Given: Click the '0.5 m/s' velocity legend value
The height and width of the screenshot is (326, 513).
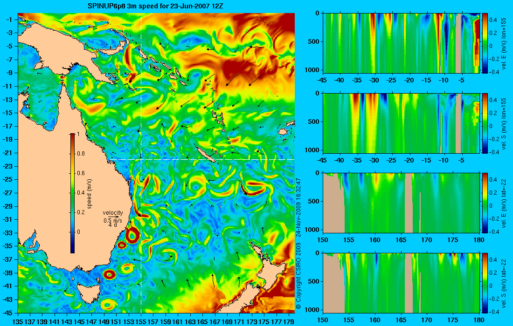Looking at the screenshot, I should pyautogui.click(x=113, y=220).
